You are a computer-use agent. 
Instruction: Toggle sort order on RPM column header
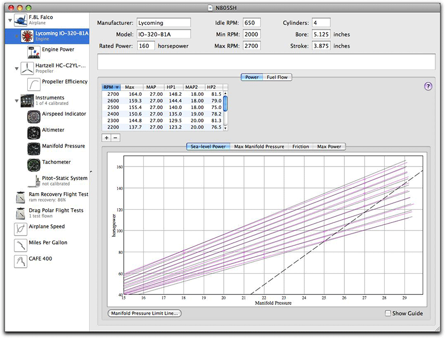click(111, 87)
